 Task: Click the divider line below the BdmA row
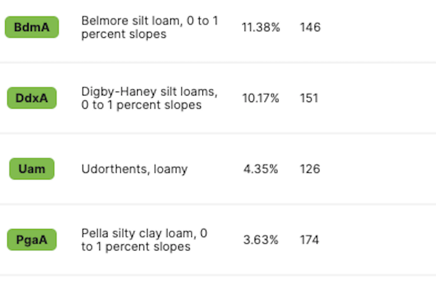pyautogui.click(x=218, y=62)
